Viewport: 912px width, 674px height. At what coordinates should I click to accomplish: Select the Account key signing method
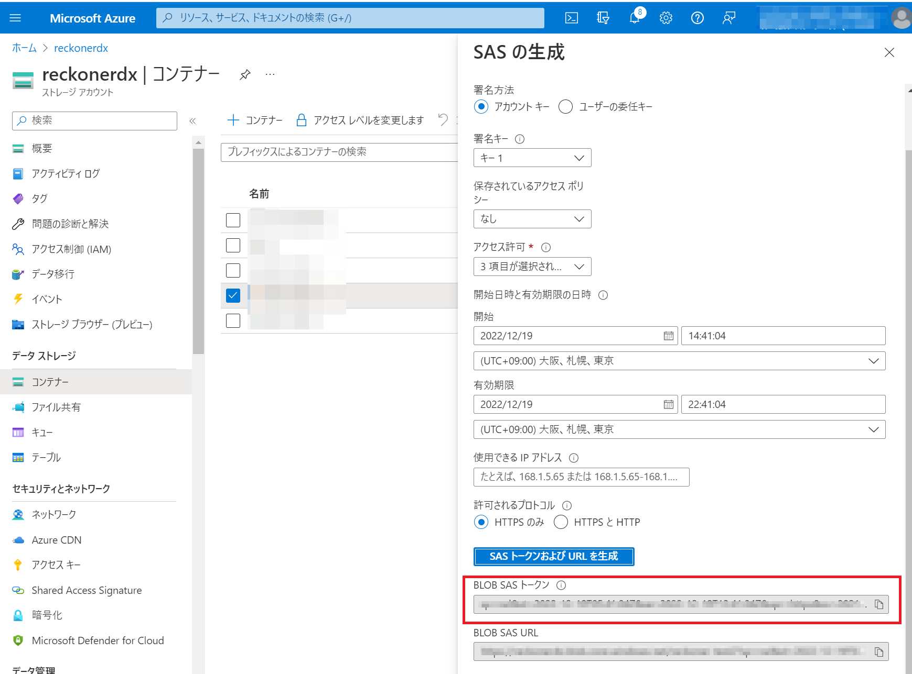(x=481, y=107)
